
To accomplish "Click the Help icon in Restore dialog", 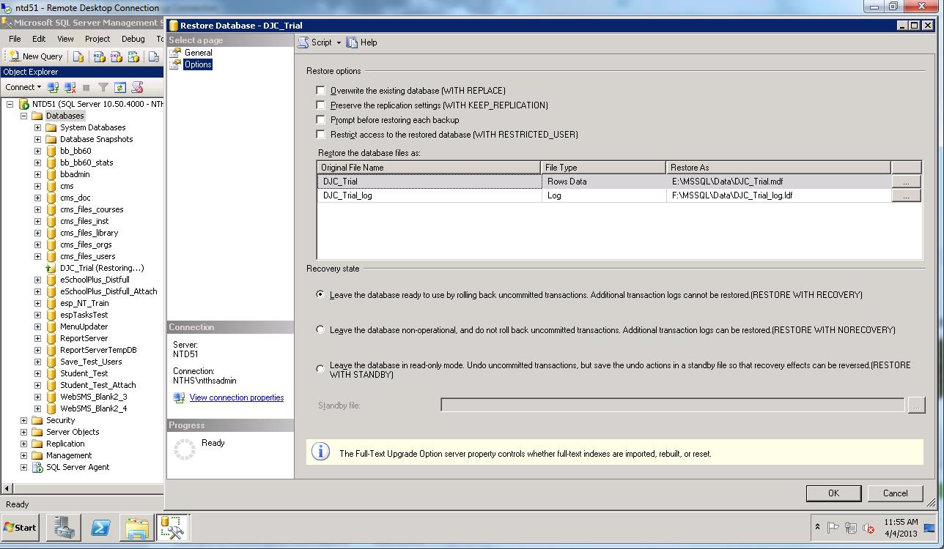I will point(353,42).
